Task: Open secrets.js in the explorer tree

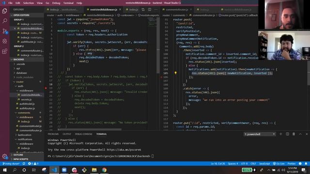Action: pos(26,100)
